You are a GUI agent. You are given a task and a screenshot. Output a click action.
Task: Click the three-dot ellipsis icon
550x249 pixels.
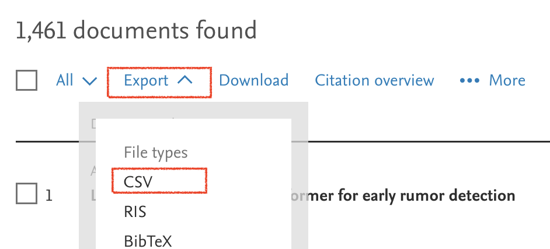point(469,80)
